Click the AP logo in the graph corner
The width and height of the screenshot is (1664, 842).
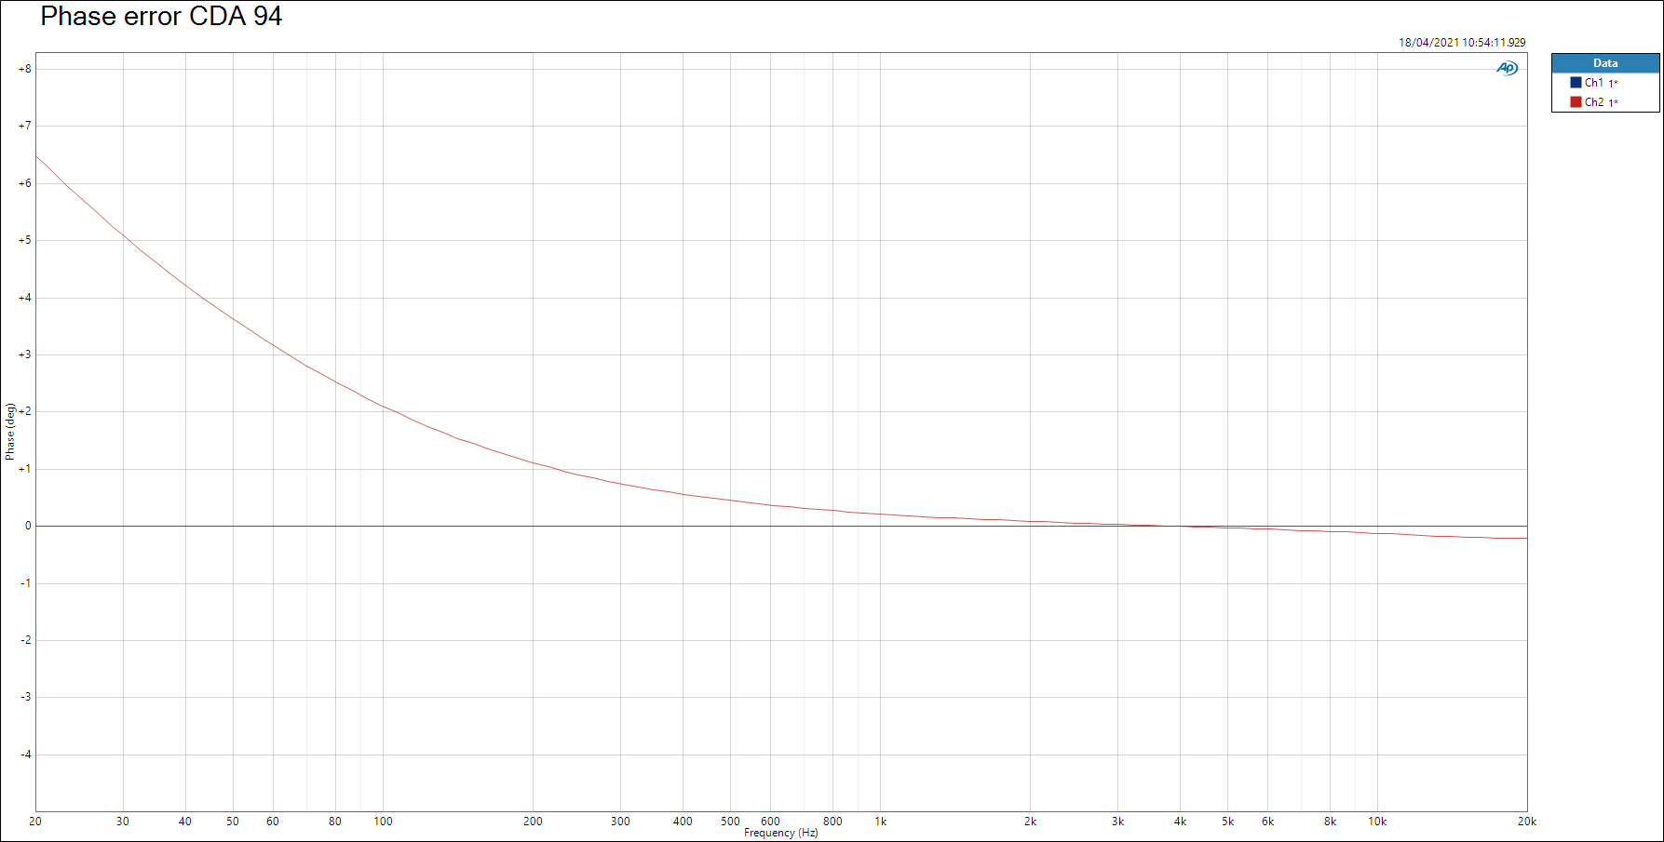[1507, 68]
